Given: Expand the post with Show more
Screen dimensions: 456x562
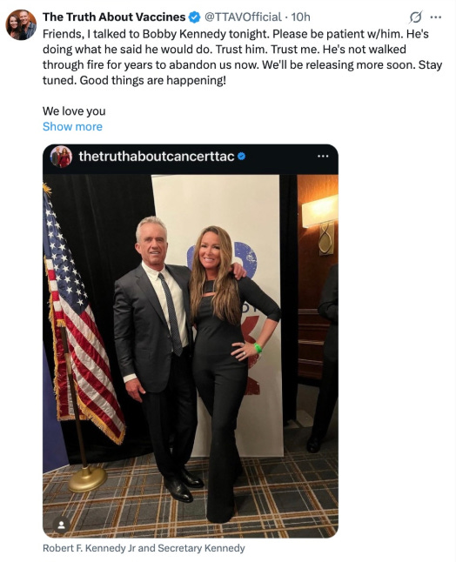Looking at the screenshot, I should tap(72, 126).
